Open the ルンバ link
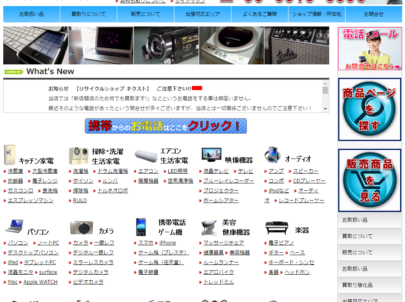 point(110,181)
